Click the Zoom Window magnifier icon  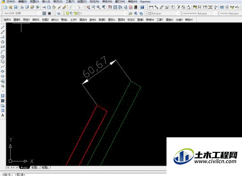click(x=98, y=7)
